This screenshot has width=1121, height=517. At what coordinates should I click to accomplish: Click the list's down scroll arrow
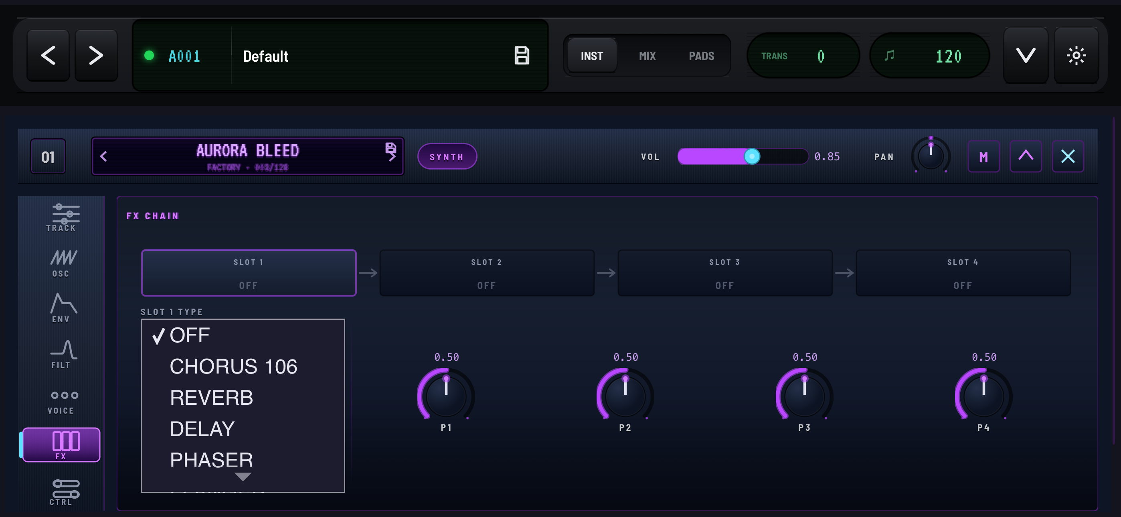click(x=243, y=477)
